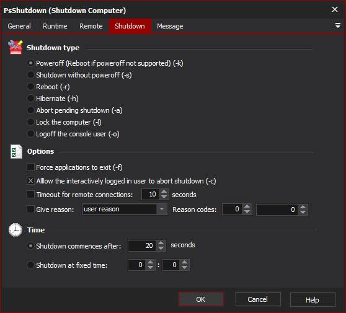Decrease remote connection timeout value
Image resolution: width=346 pixels, height=313 pixels.
164,196
